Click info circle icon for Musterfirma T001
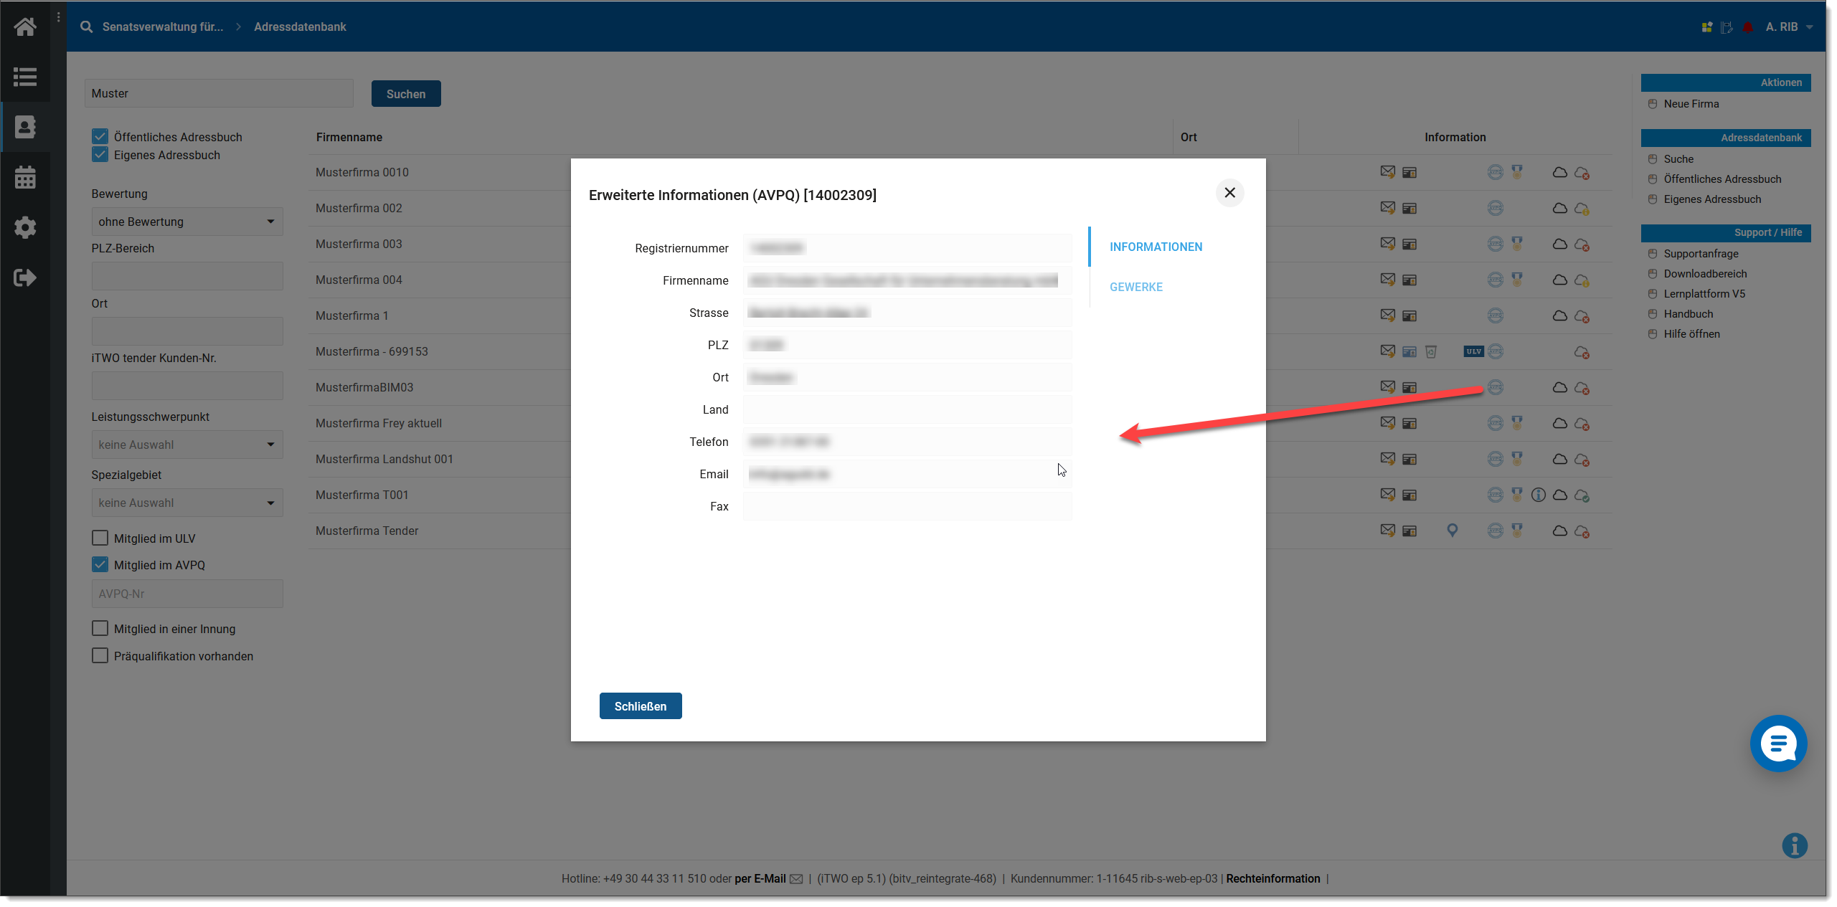The image size is (1837, 907). [1538, 495]
